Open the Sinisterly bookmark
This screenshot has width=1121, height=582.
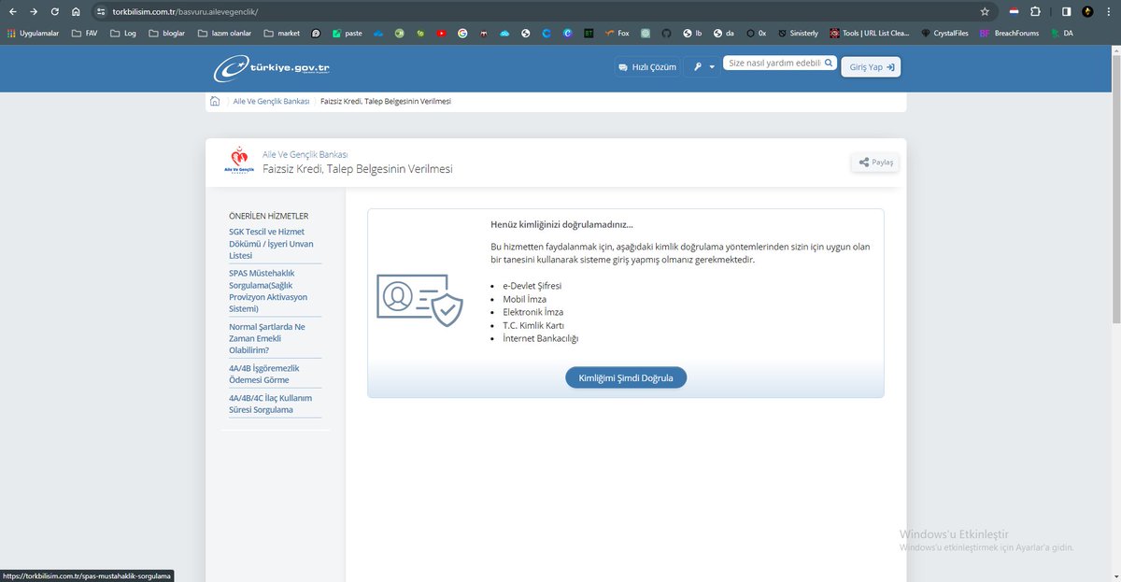click(x=798, y=33)
